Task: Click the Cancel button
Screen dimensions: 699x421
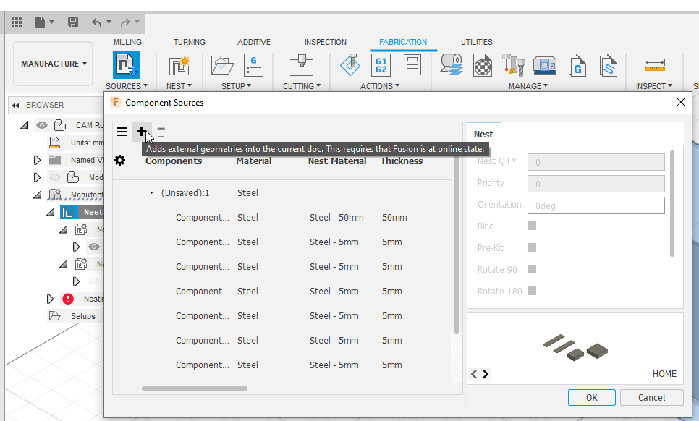Action: click(x=651, y=397)
